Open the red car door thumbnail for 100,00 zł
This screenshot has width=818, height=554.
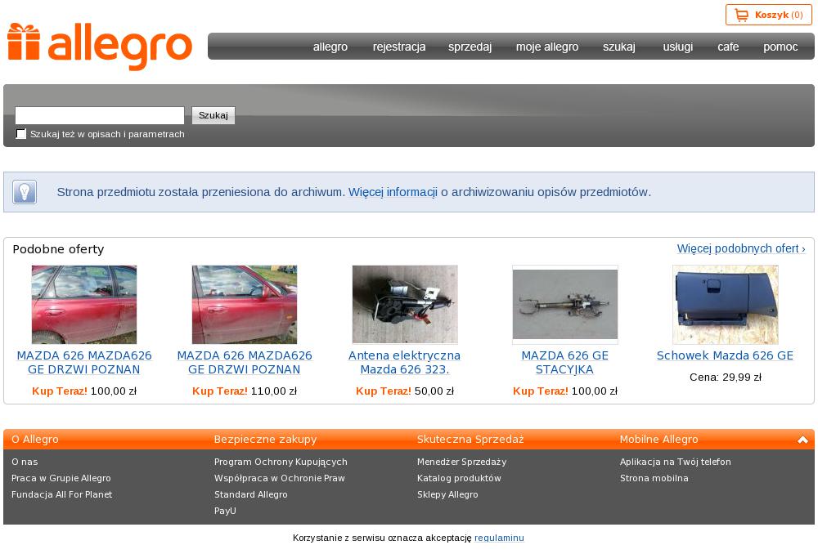[x=84, y=304]
